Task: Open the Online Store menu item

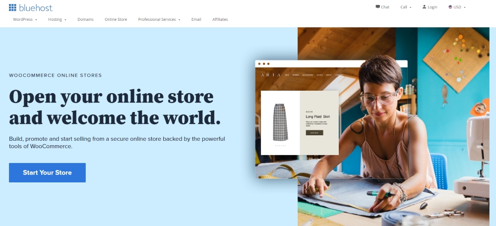Action: point(116,19)
